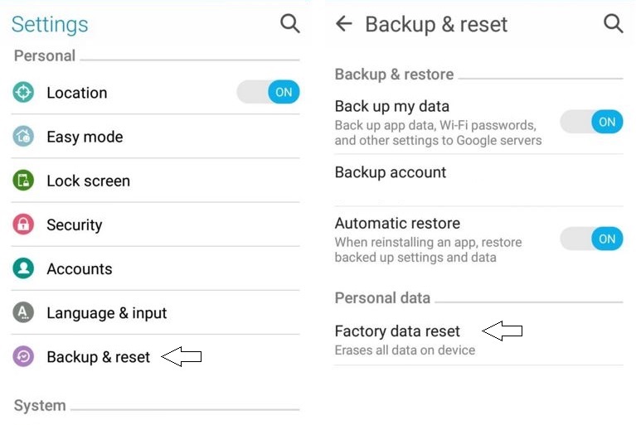This screenshot has width=636, height=425.
Task: Go back using the arrow beside Backup & reset
Action: coord(344,23)
